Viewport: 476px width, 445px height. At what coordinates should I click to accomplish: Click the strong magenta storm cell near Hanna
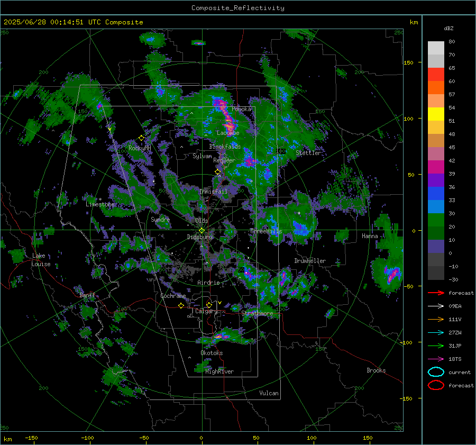[392, 274]
